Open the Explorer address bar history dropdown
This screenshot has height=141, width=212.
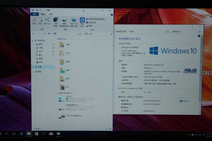pyautogui.click(x=77, y=34)
